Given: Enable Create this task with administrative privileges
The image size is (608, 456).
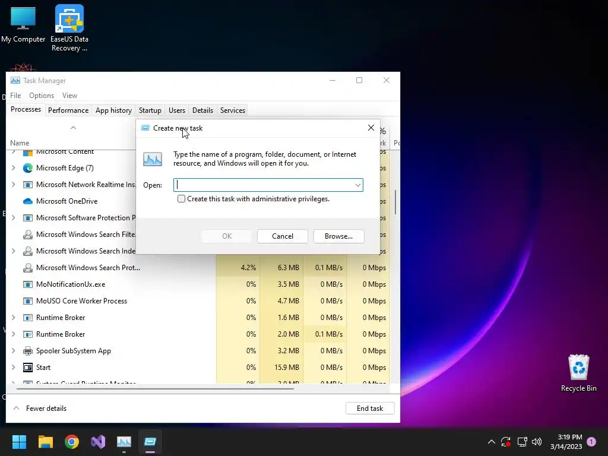Looking at the screenshot, I should click(x=181, y=199).
